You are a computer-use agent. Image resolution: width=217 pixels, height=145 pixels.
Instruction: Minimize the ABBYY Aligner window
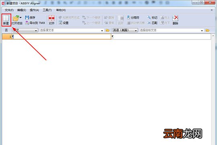point(195,2)
